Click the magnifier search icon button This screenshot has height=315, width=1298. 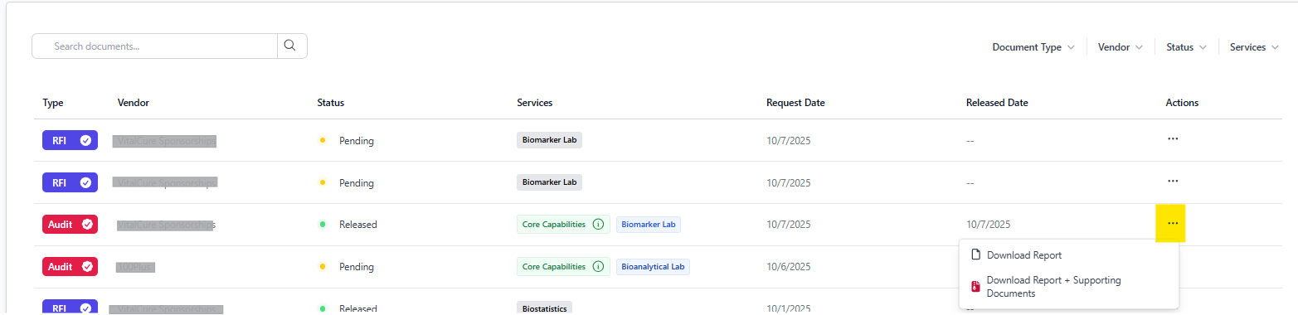290,46
